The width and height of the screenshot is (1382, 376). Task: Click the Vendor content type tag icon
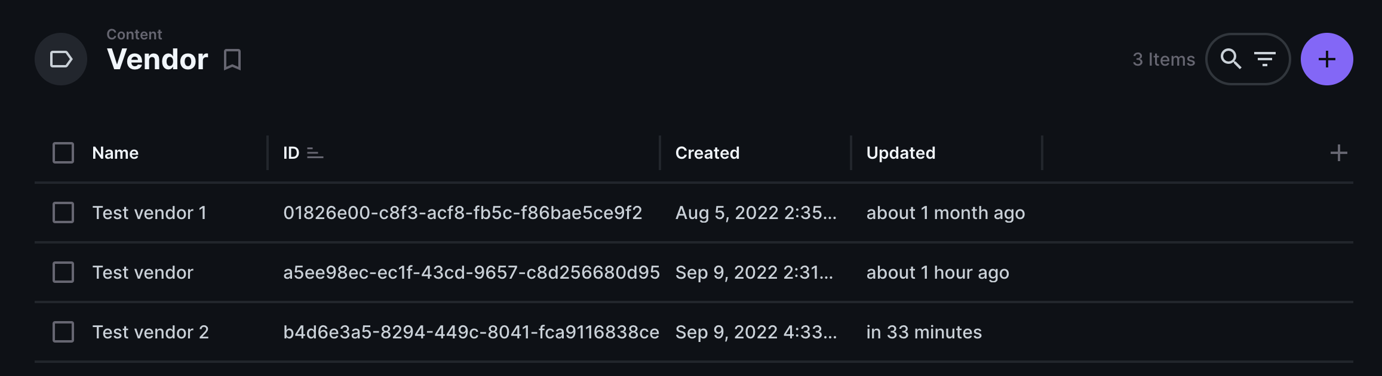60,59
